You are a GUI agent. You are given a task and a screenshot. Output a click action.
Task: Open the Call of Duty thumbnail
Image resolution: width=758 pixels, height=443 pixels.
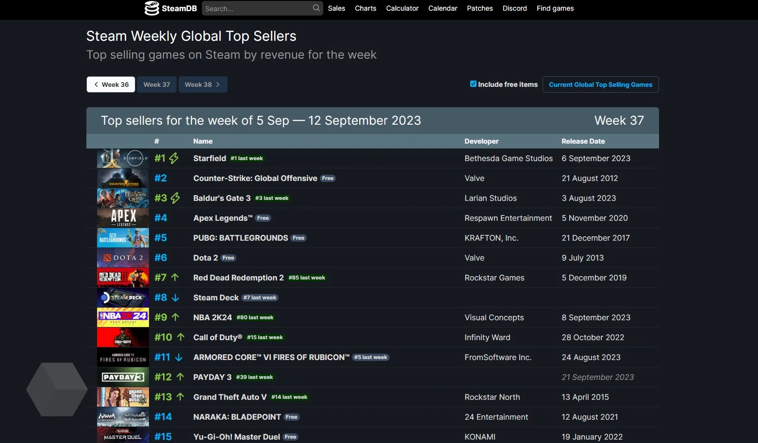[123, 337]
